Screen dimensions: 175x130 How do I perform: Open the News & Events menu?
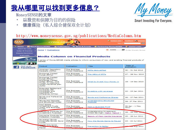83,47
